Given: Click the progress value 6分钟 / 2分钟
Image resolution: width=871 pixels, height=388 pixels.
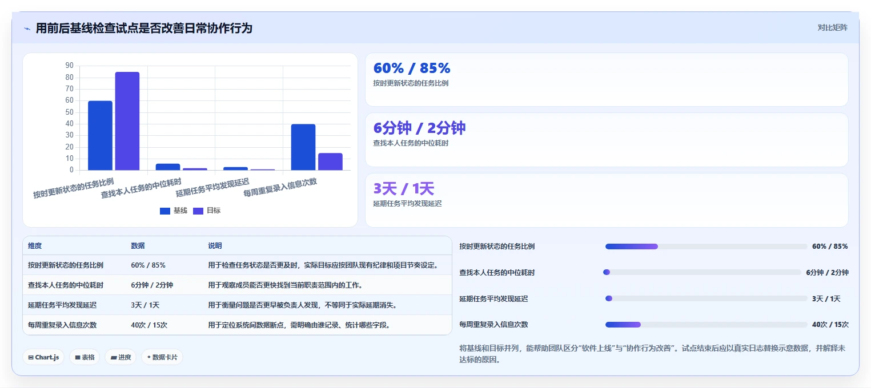Looking at the screenshot, I should 827,273.
